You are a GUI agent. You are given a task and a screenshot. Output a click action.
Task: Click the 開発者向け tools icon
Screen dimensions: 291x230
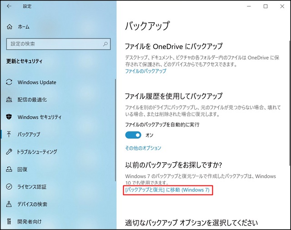click(9, 221)
